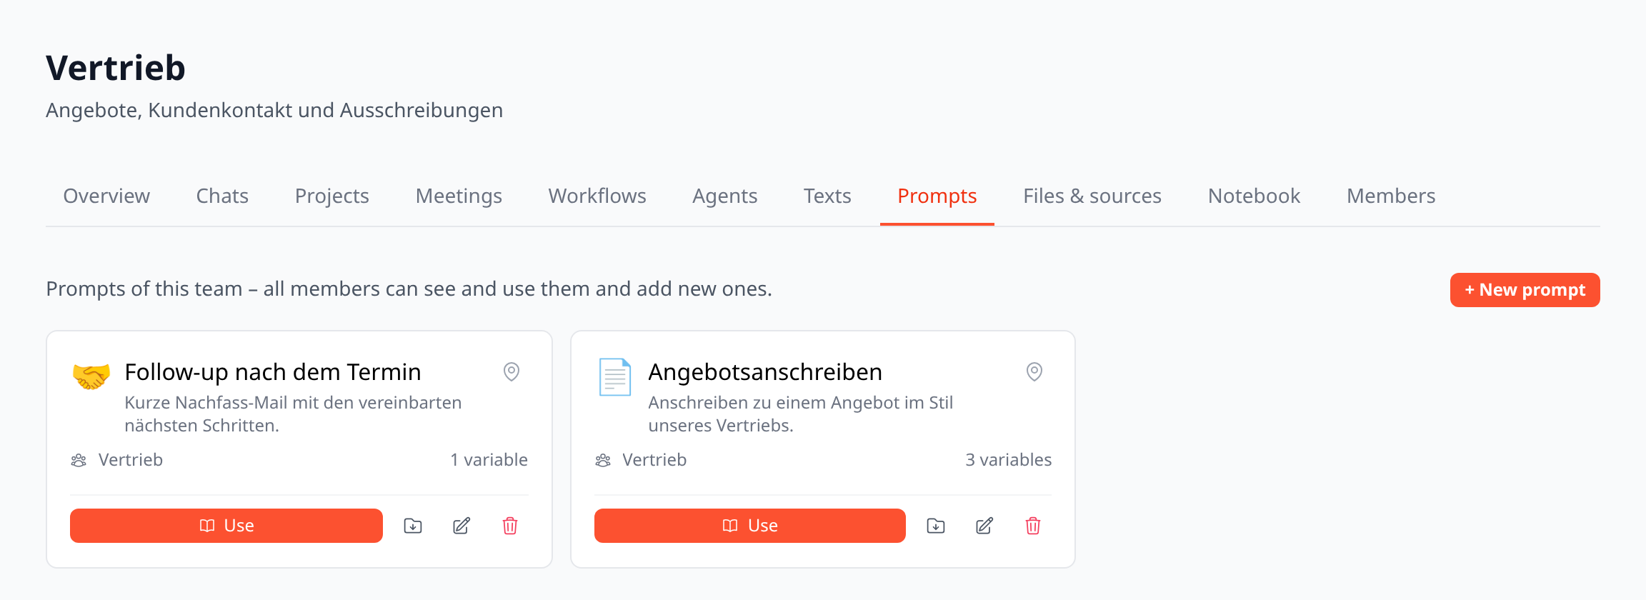Click the handshake emoji icon

[x=91, y=376]
